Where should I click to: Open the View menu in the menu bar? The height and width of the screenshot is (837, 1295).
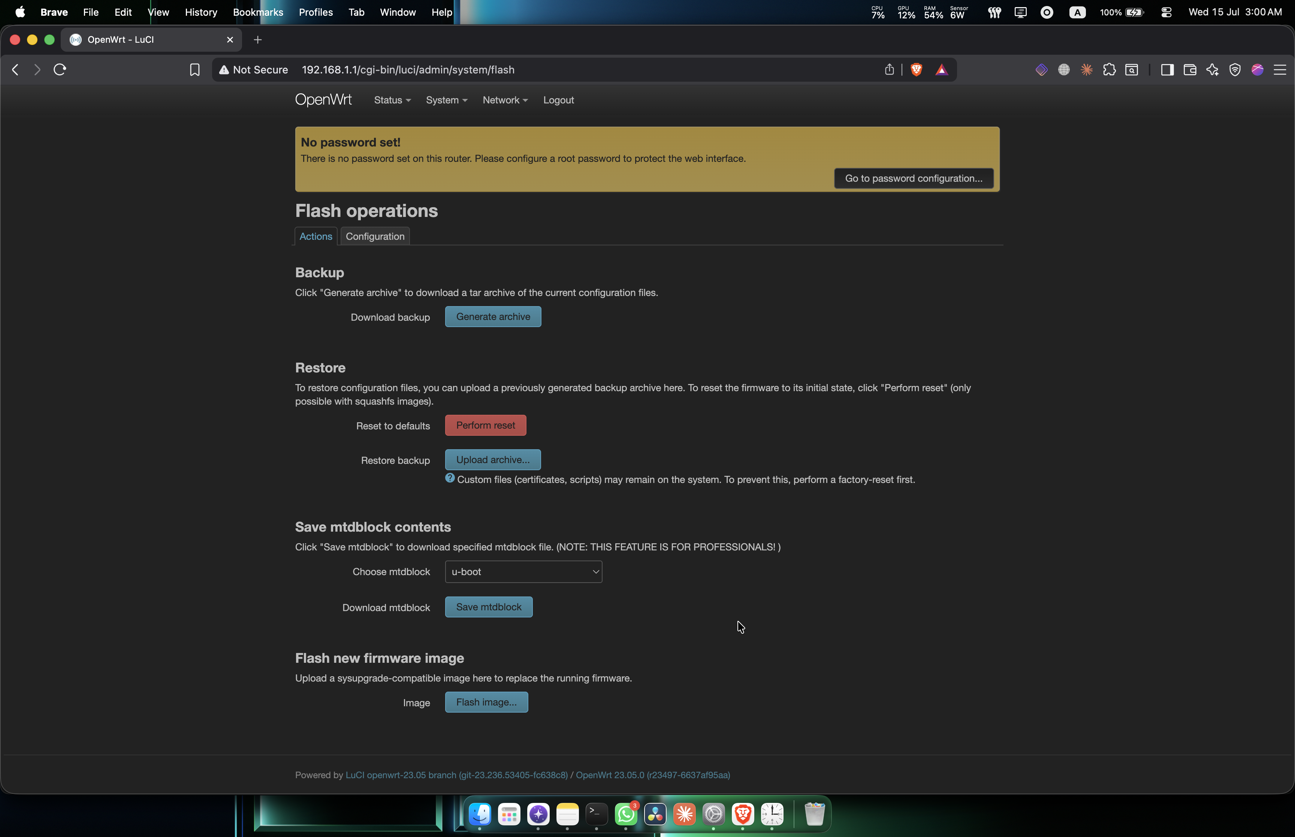[158, 12]
